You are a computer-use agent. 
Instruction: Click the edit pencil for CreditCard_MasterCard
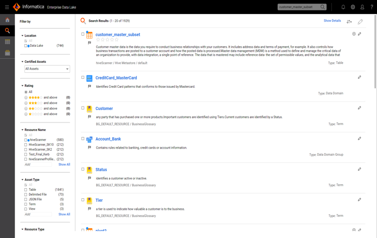[359, 77]
